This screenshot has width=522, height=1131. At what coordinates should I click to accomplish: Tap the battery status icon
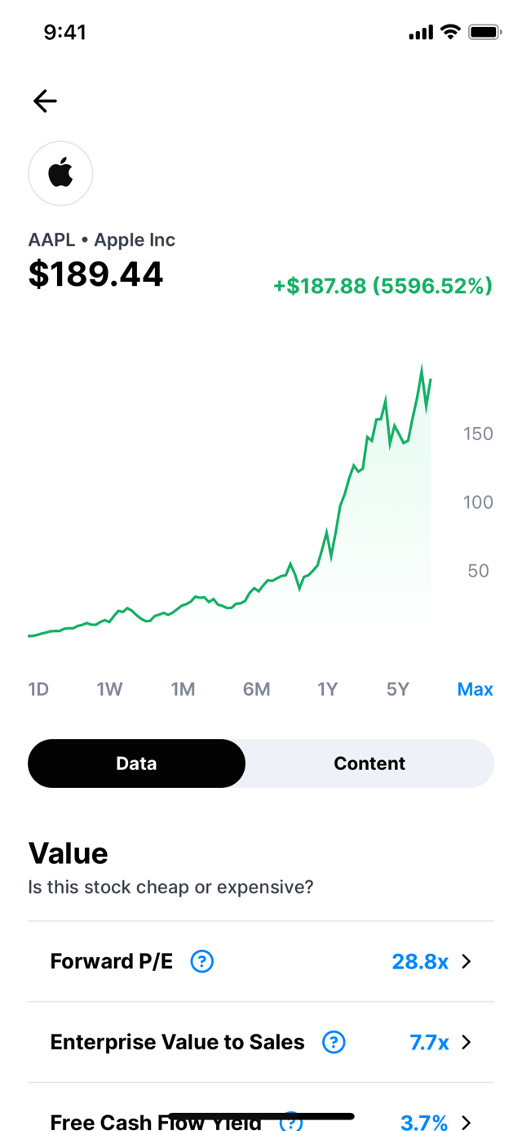(484, 33)
